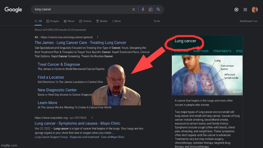Open options menu beside the mayoclinic.org URL
Image resolution: width=263 pixels, height=148 pixels.
tap(92, 118)
